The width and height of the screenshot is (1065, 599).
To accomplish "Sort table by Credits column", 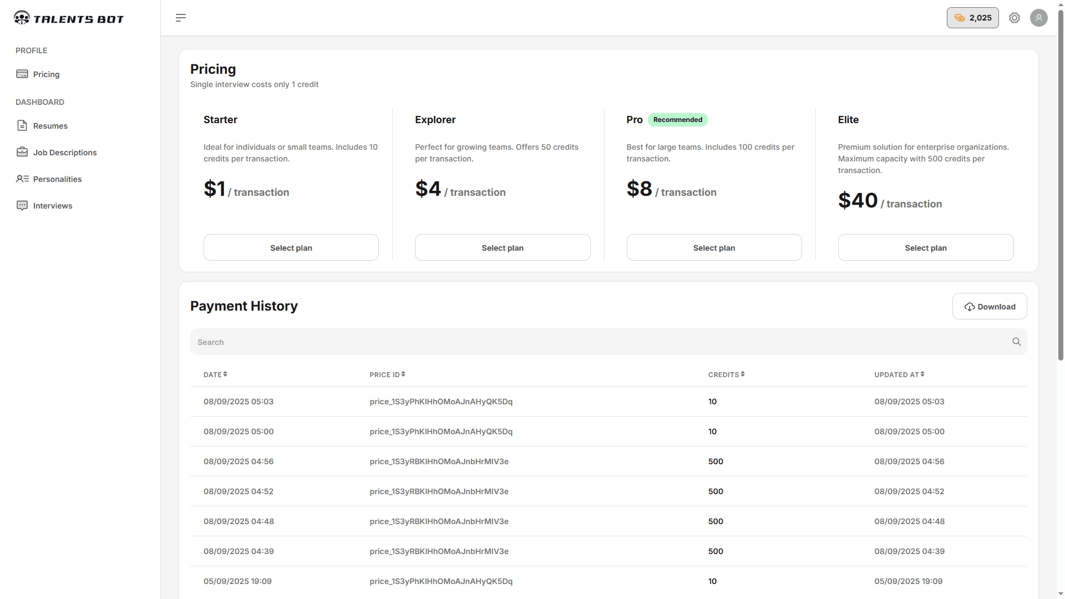I will point(726,375).
